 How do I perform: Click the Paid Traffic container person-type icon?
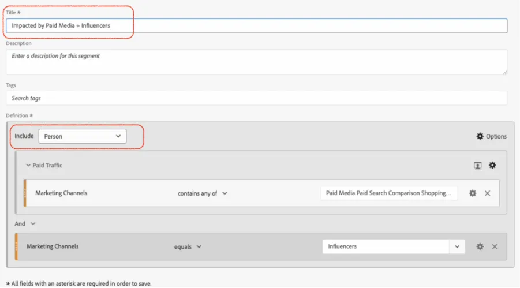pos(477,165)
